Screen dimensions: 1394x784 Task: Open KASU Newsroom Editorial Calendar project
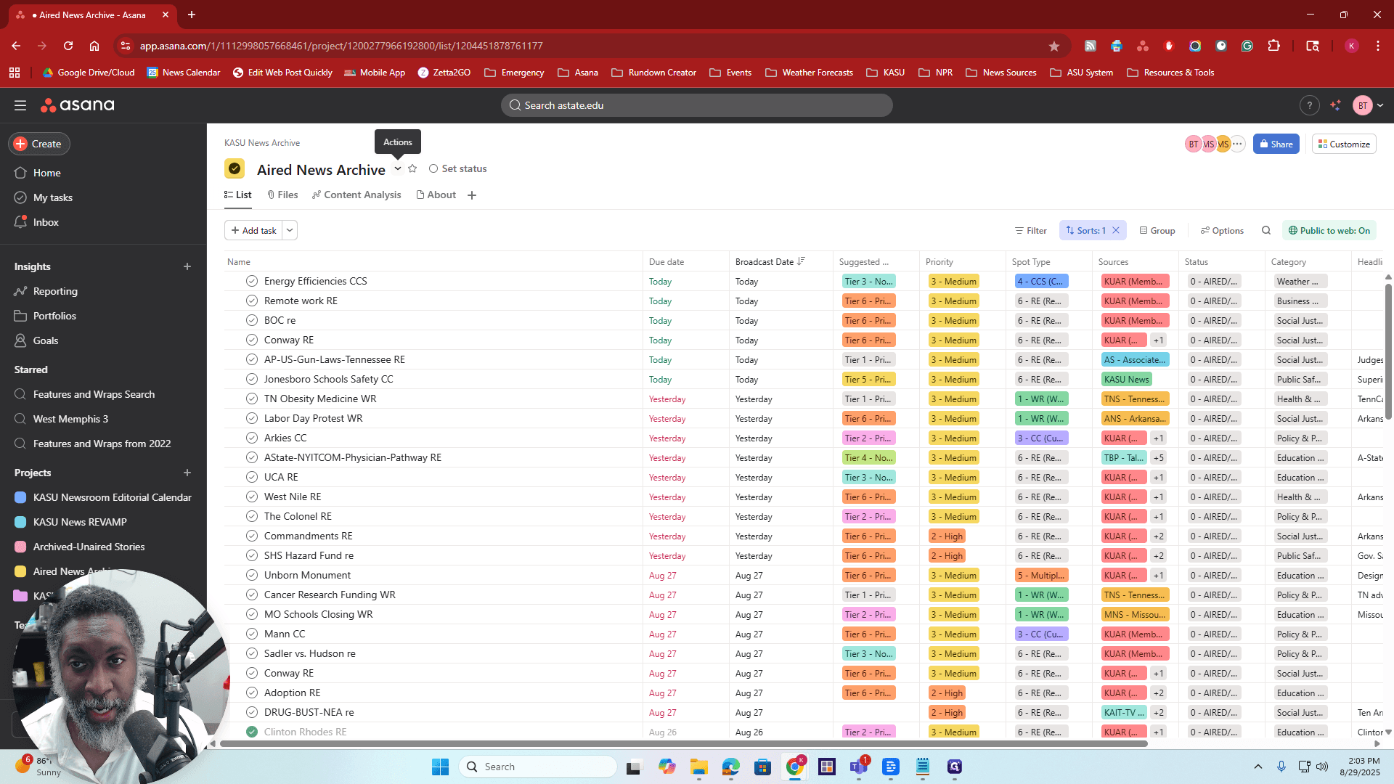point(103,497)
